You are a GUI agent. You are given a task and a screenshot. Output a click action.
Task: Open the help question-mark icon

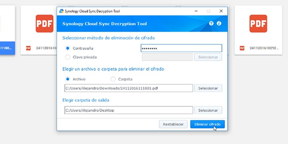211,23
